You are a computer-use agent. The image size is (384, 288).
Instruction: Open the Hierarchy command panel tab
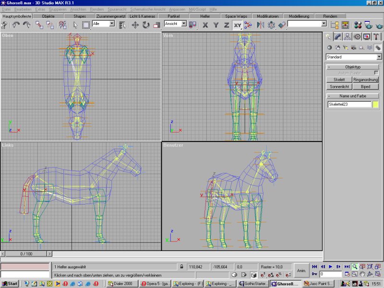point(347,36)
